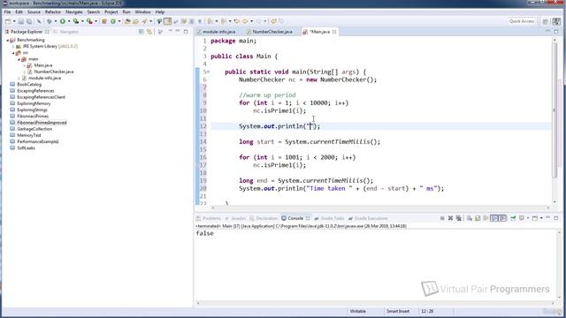The height and width of the screenshot is (318, 566).
Task: Click the Save toolbar icon
Action: click(21, 21)
